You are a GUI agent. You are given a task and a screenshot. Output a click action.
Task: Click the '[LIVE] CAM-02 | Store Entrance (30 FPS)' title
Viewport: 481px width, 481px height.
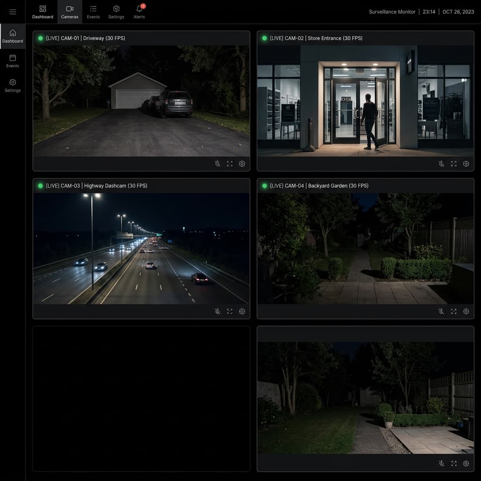(x=316, y=39)
